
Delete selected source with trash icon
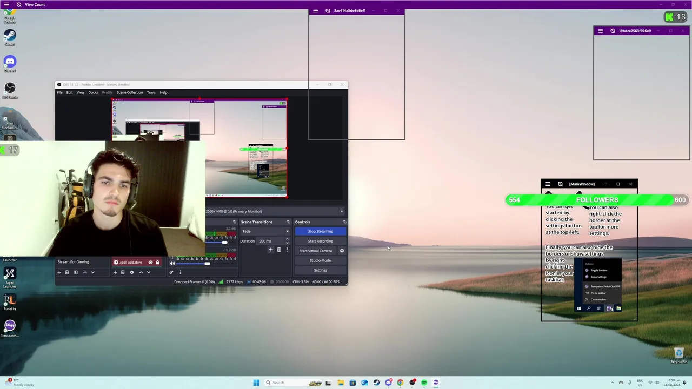point(123,272)
